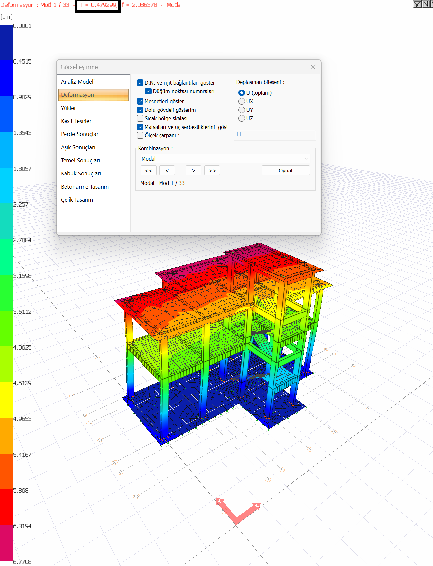Close the Görselleştirme dialog
The image size is (433, 566).
tap(313, 67)
